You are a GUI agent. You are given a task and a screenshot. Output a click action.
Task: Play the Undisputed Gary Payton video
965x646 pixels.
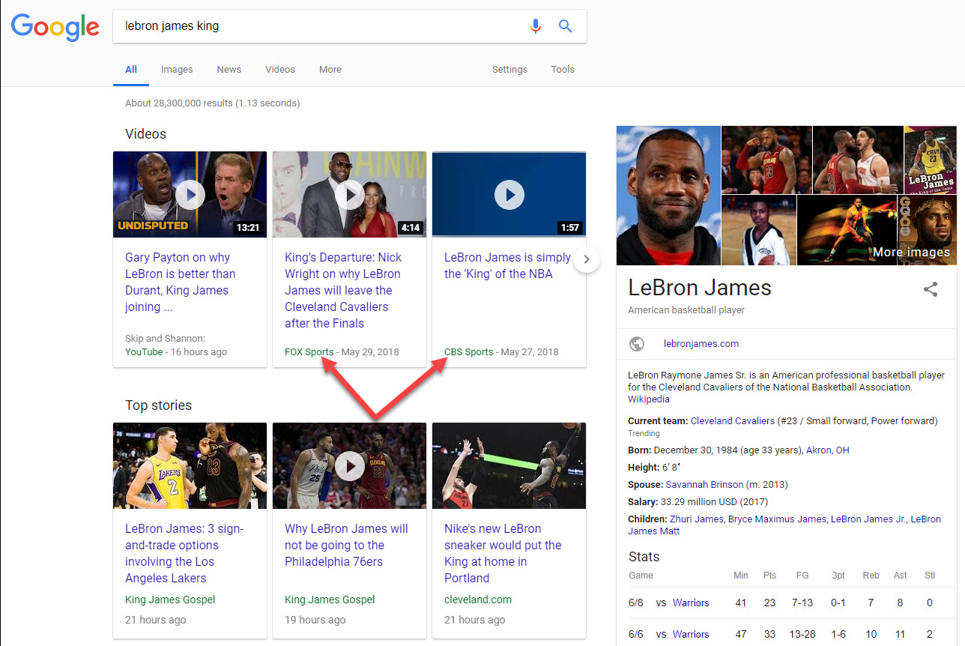(x=190, y=195)
